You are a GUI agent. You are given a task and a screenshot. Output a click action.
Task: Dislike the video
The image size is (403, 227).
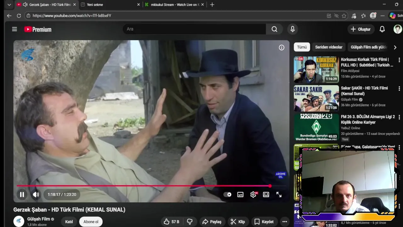190,222
